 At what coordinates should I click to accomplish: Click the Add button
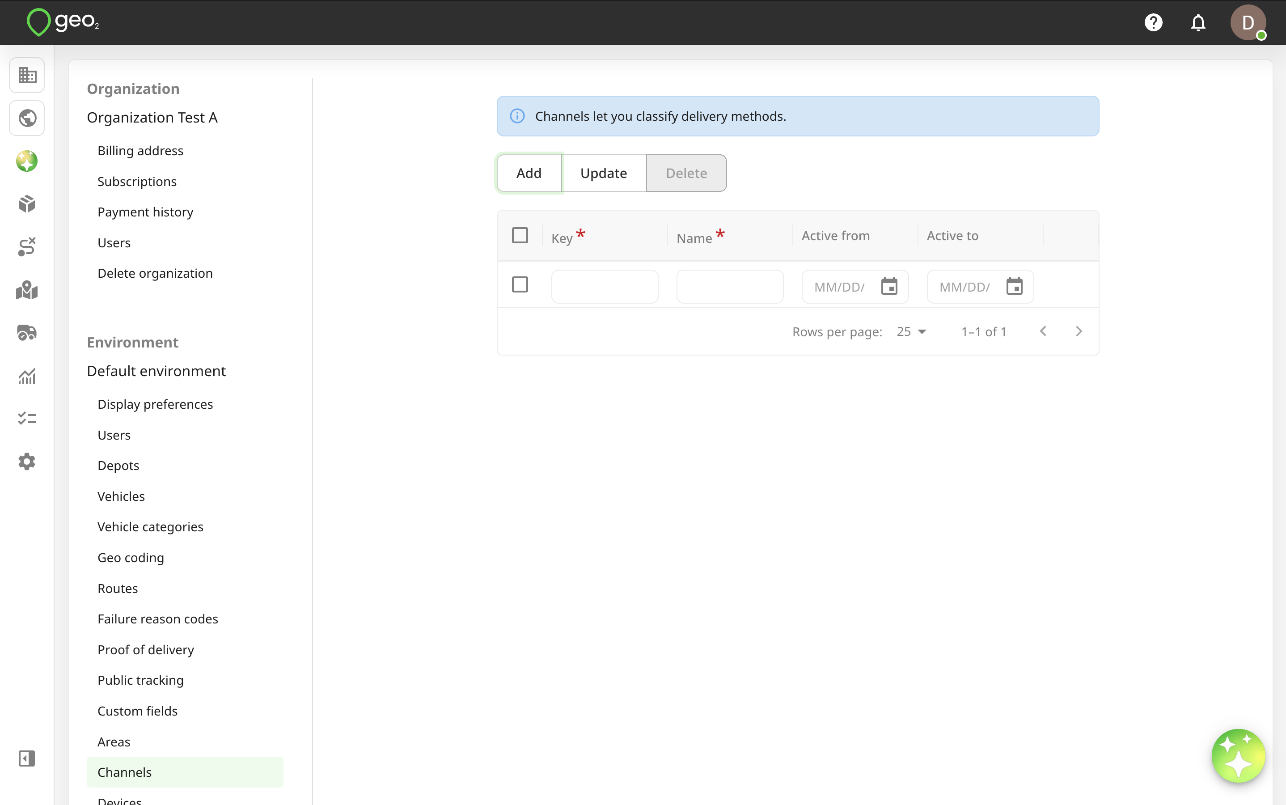coord(529,173)
